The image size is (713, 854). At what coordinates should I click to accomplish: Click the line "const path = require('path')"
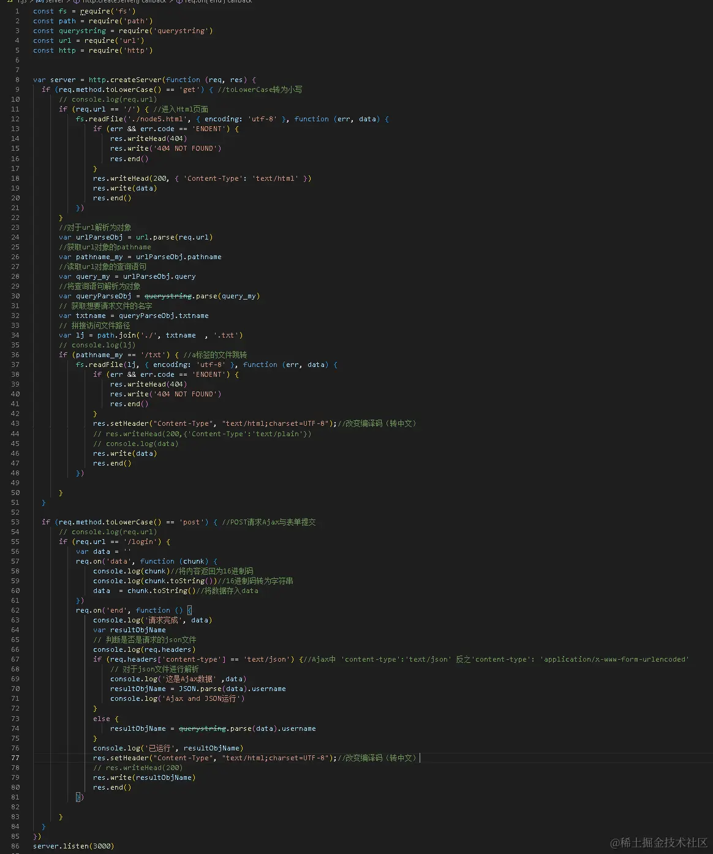93,21
